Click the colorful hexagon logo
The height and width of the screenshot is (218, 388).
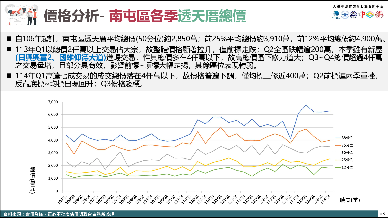click(370, 15)
